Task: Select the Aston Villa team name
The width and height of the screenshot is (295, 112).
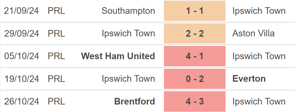Action: pyautogui.click(x=254, y=33)
